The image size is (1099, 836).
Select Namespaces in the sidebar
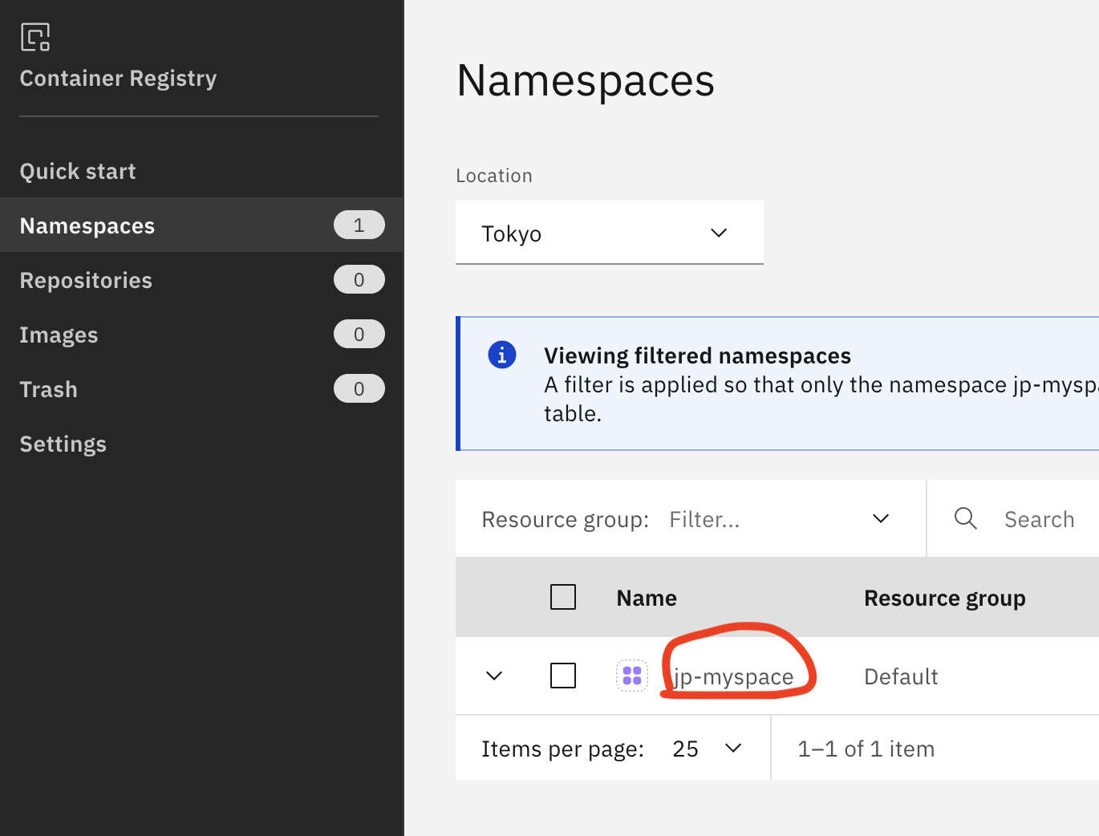201,225
